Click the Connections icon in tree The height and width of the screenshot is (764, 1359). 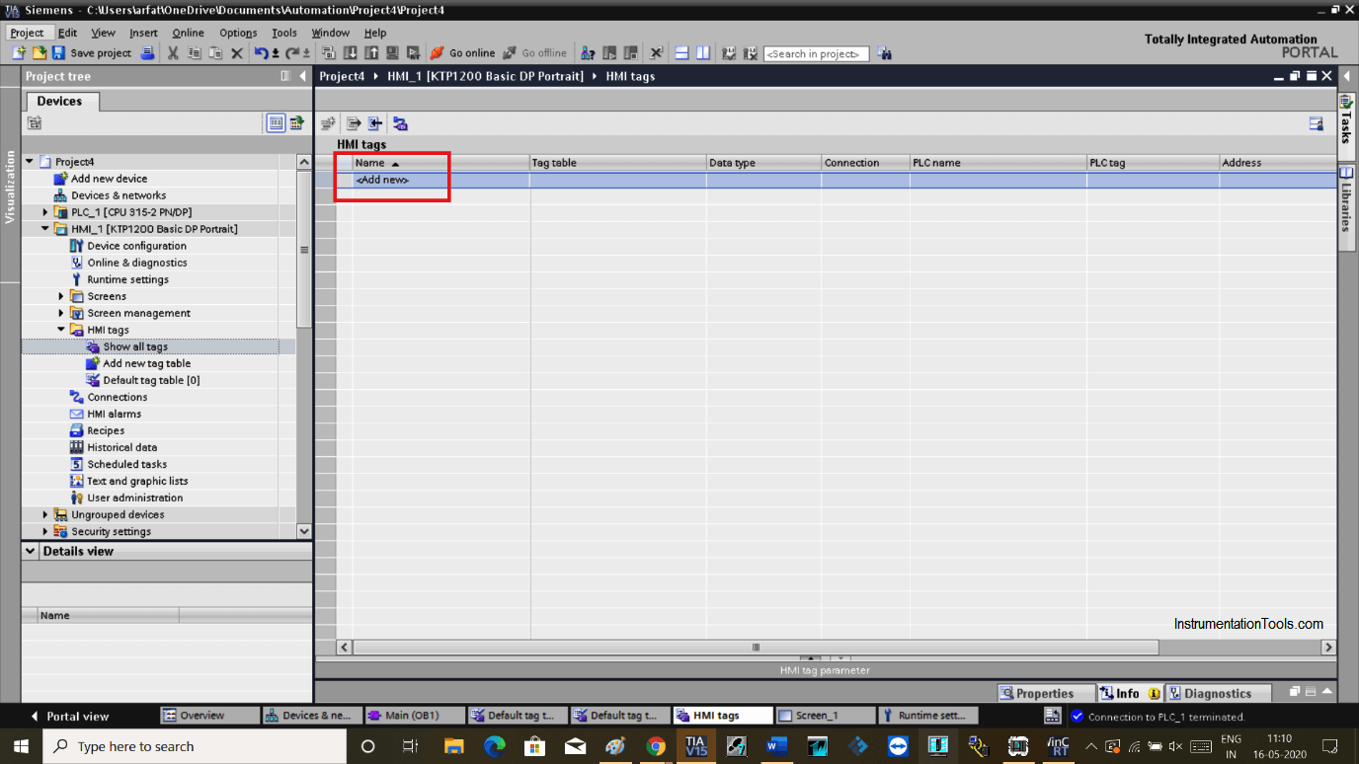pyautogui.click(x=77, y=397)
